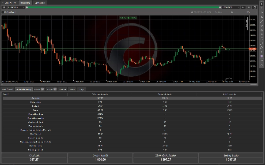265x165 pixels.
Task: Click the "Všechny obchody" column header
Action: pos(100,94)
